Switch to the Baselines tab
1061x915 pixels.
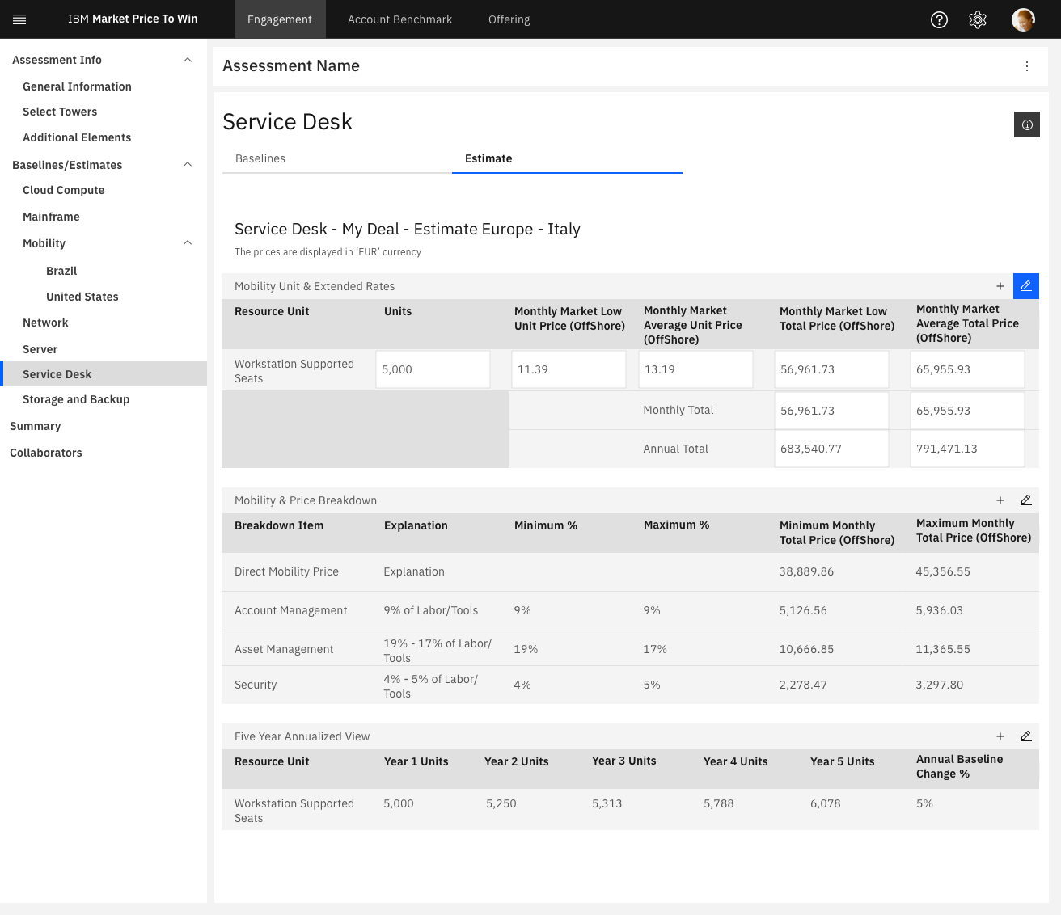click(x=260, y=158)
